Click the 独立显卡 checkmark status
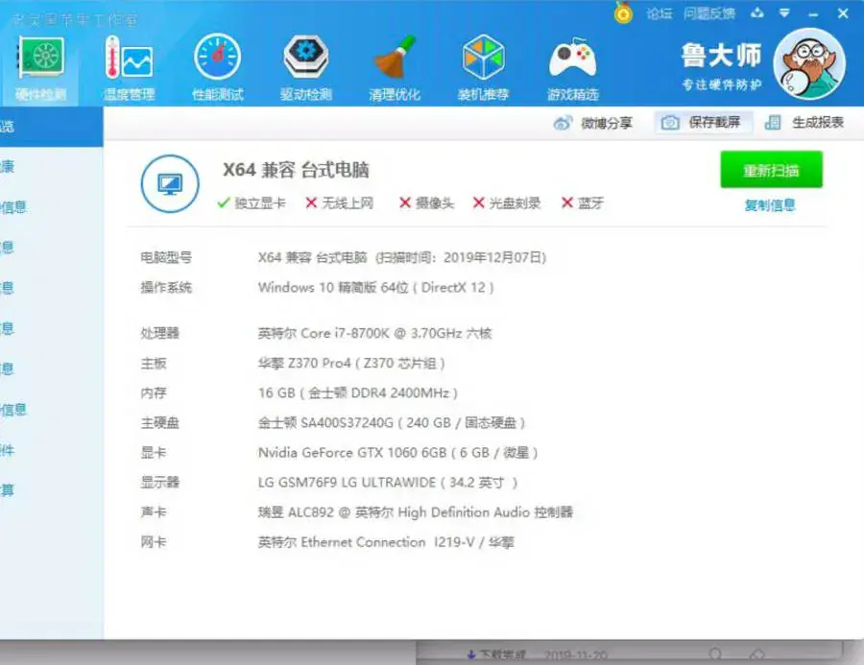The width and height of the screenshot is (864, 665). 252,203
